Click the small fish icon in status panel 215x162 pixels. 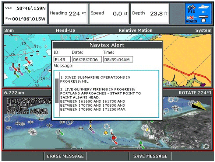[204, 12]
